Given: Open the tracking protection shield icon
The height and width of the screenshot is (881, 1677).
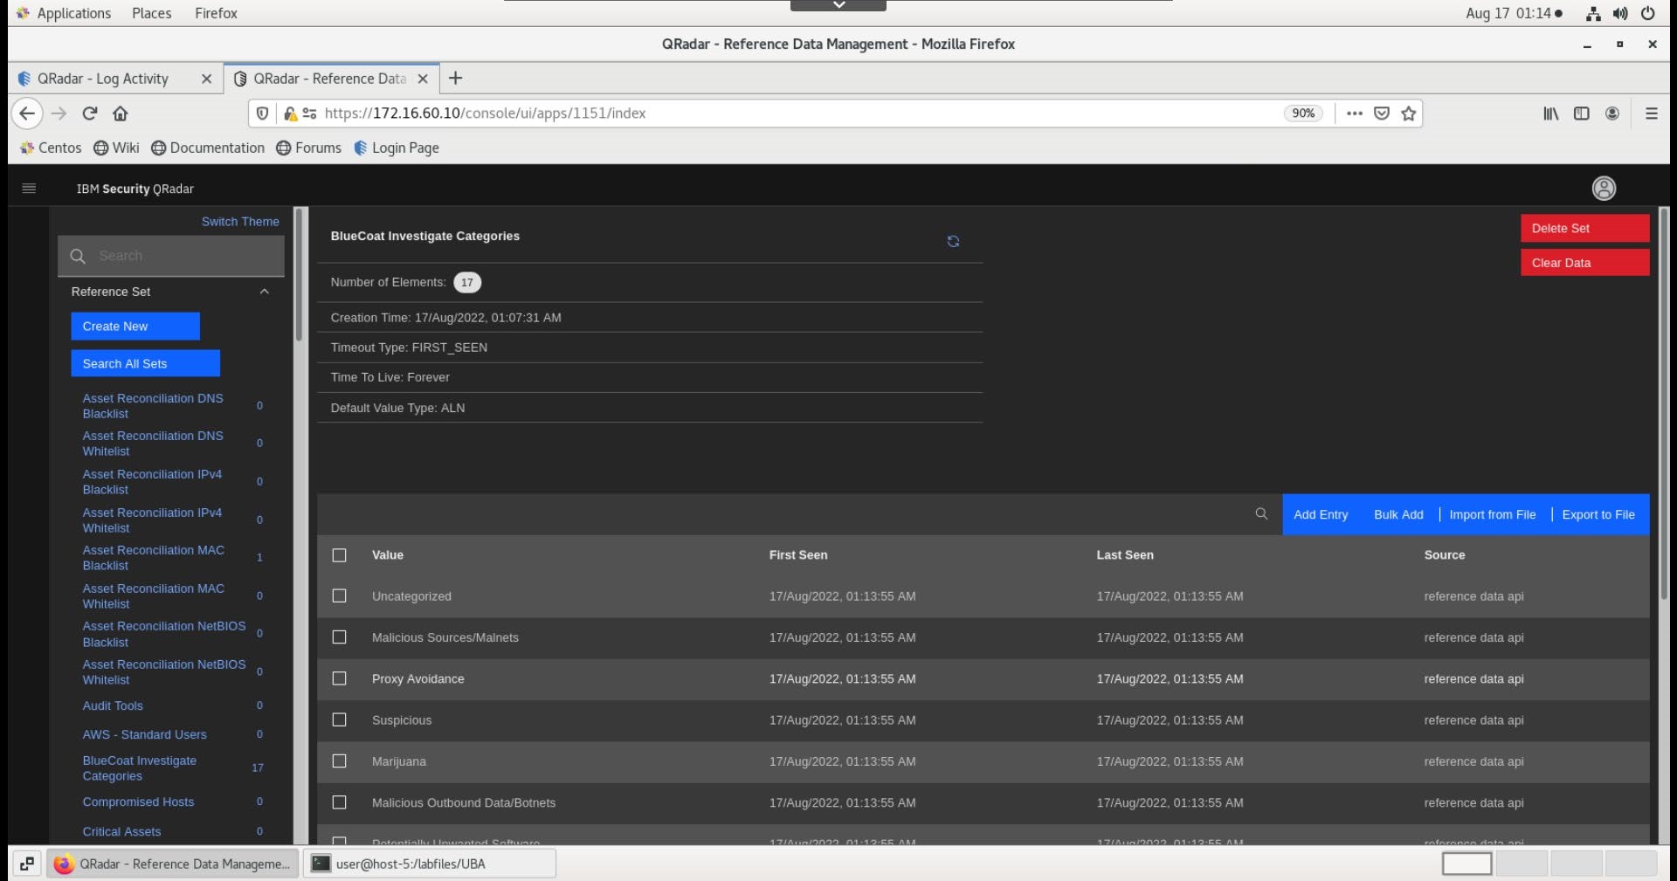Looking at the screenshot, I should (x=262, y=114).
